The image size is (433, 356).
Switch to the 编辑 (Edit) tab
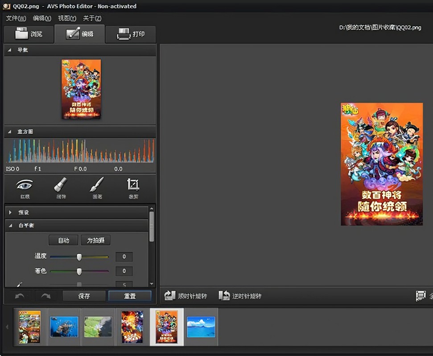point(80,34)
